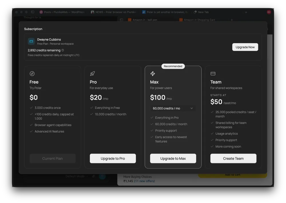Open the Default Mode selector in chat box
This screenshot has width=286, height=203.
(77, 176)
